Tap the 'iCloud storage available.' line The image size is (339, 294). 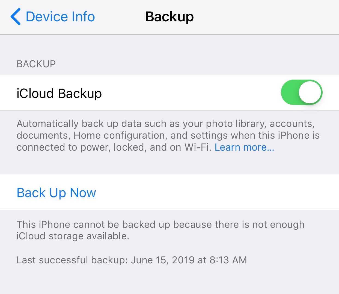[x=73, y=236]
